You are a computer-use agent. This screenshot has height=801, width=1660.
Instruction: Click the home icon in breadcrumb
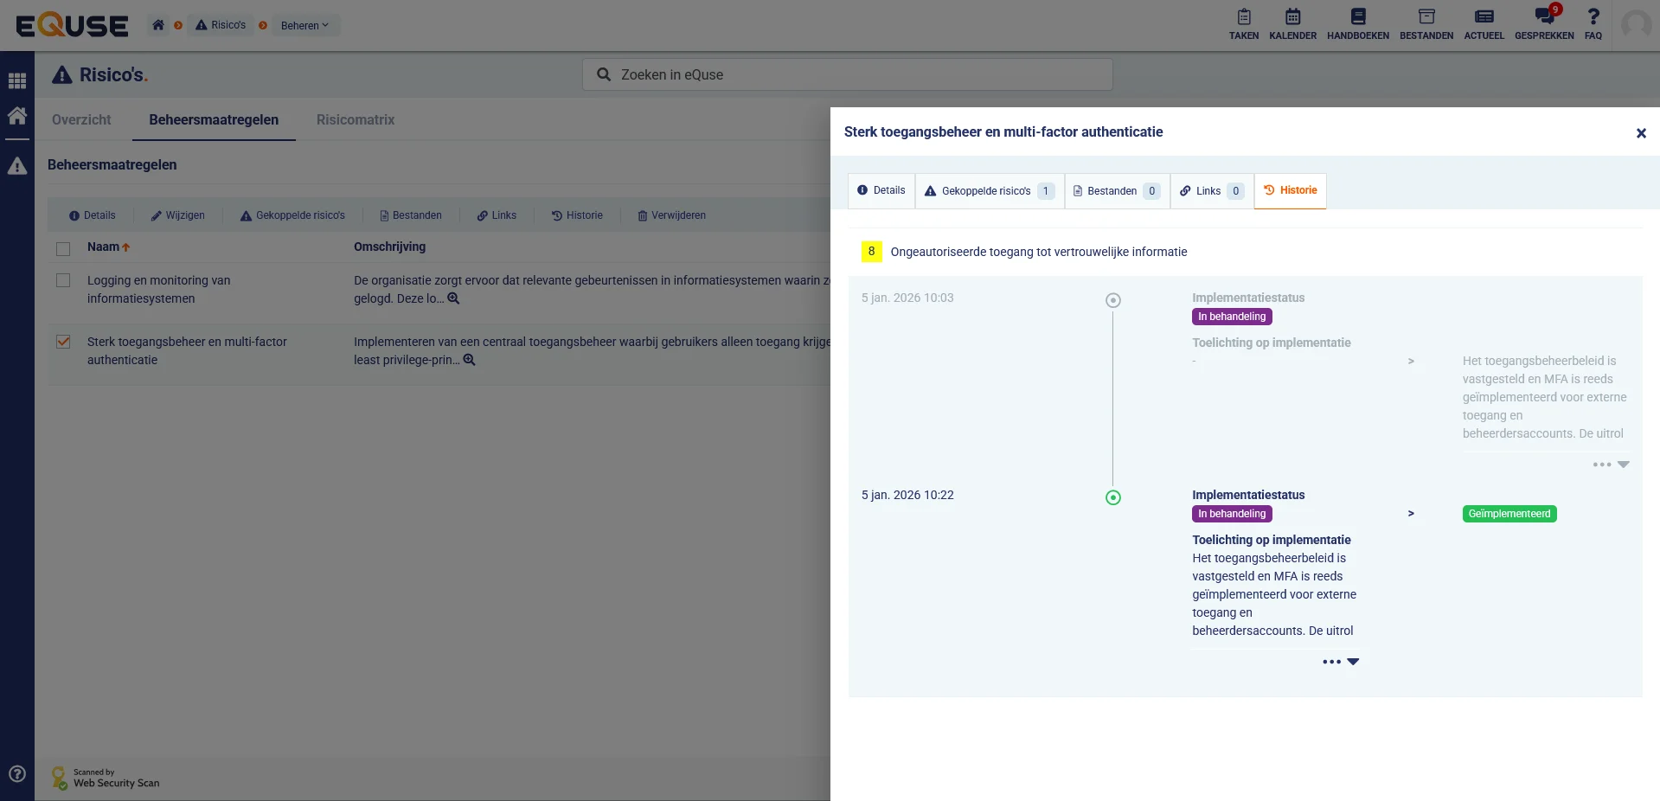pyautogui.click(x=158, y=25)
